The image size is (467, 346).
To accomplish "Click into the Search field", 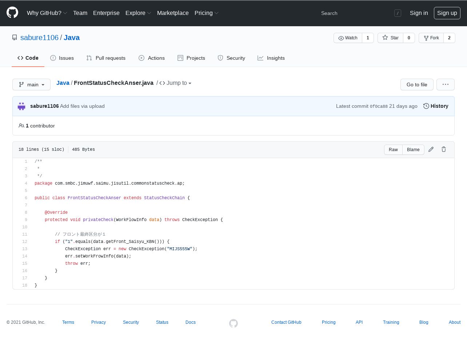I will point(360,13).
